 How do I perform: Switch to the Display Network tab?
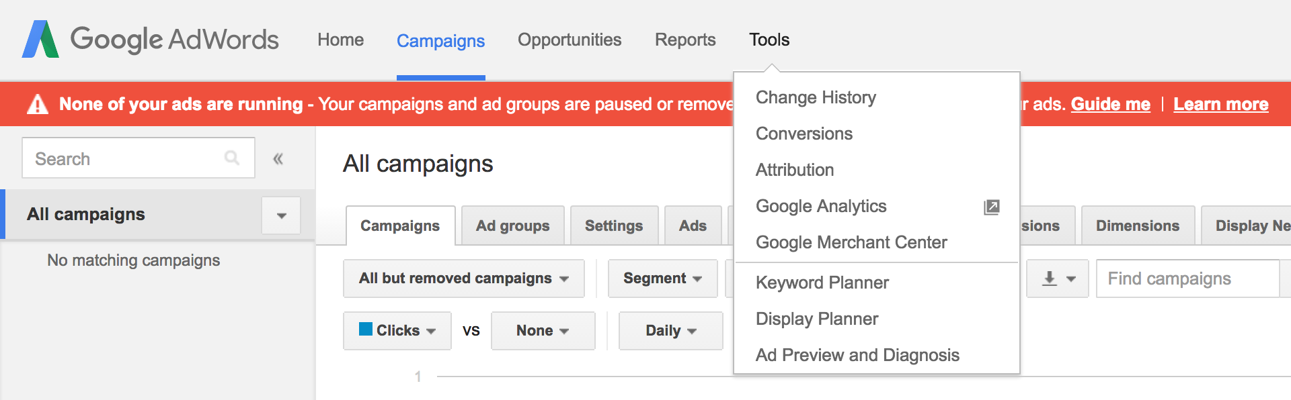(x=1246, y=226)
